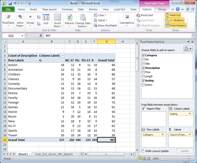Click the Refresh pivot data icon
Screen dimensions: 197x163
click(69, 18)
